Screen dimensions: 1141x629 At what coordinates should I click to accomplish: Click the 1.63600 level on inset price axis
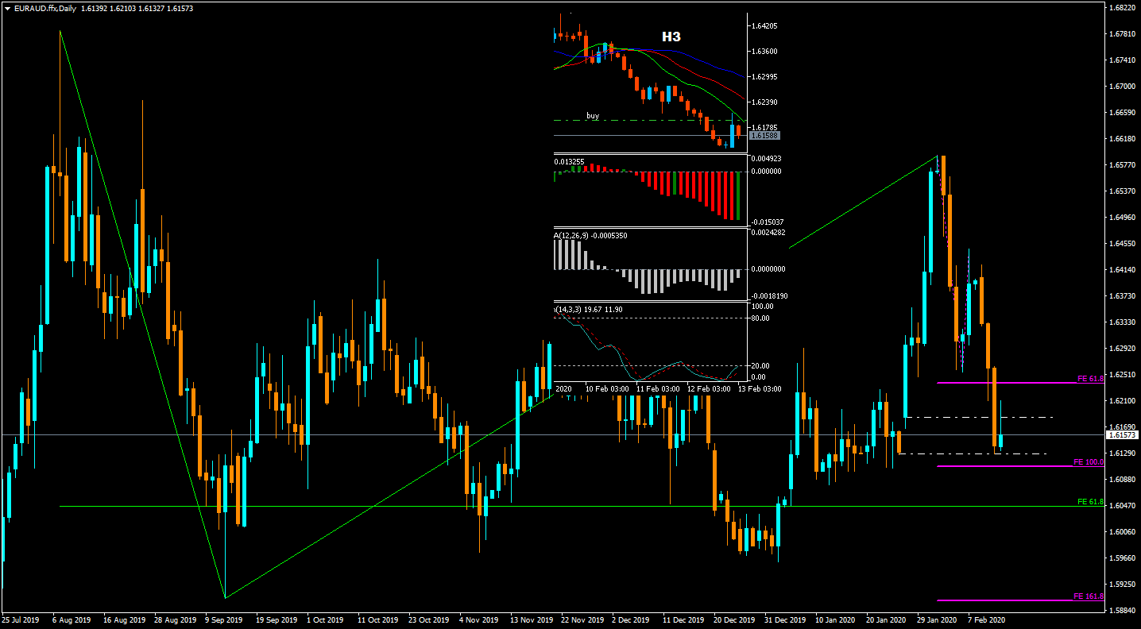tap(764, 52)
